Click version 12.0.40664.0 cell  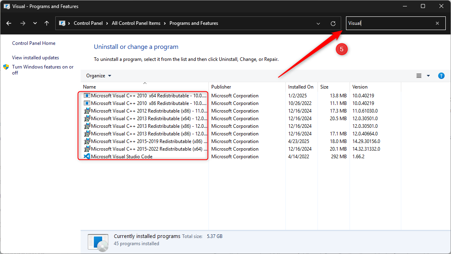click(x=365, y=133)
